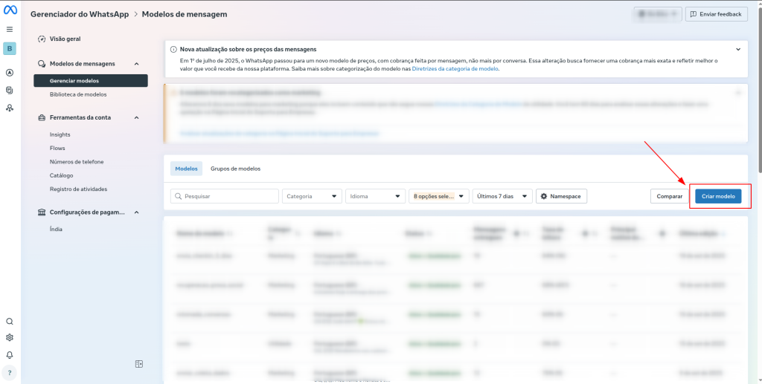Image resolution: width=762 pixels, height=384 pixels.
Task: Open the Idioma filter dropdown
Action: 375,196
